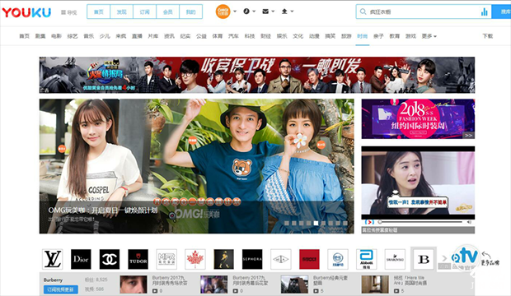Screen dimensions: 511x296
Task: Click the blue search button
Action: [502, 12]
